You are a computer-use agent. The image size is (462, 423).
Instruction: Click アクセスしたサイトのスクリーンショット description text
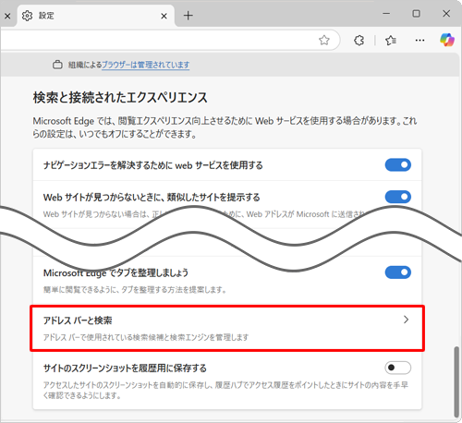[225, 390]
